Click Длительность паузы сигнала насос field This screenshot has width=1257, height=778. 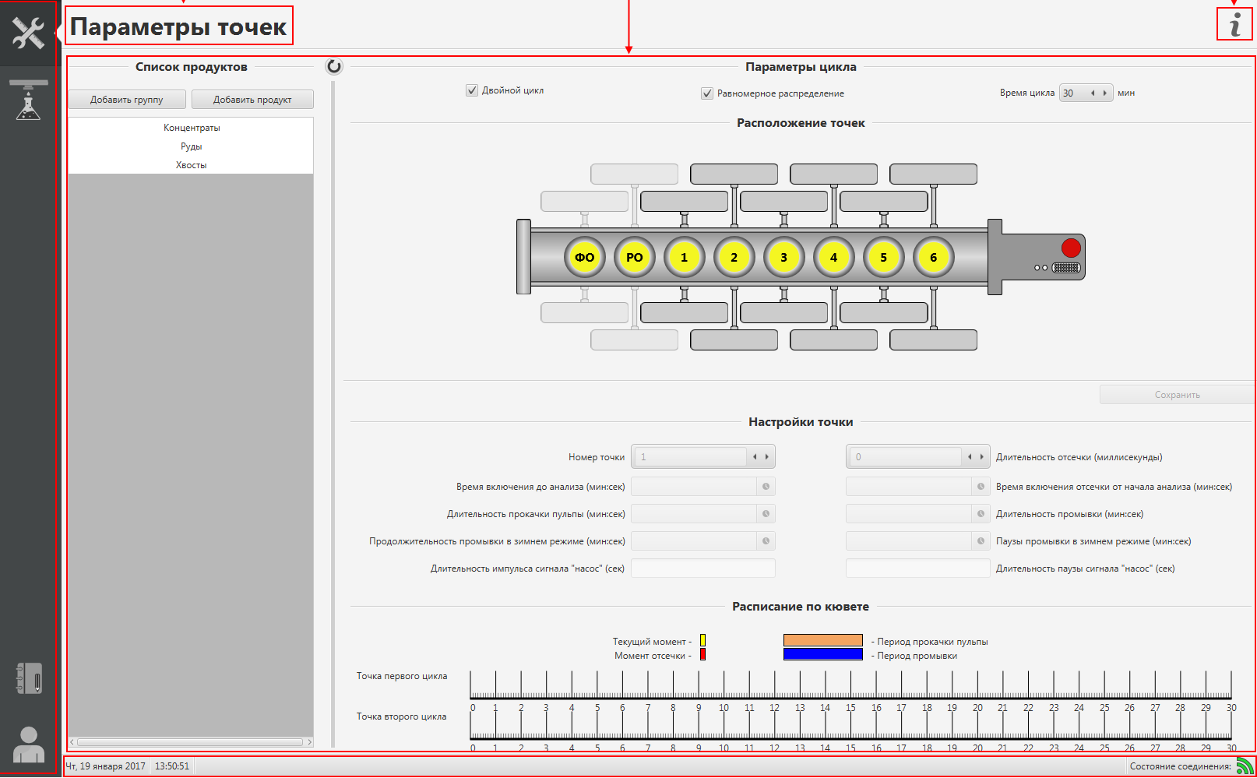coord(918,569)
